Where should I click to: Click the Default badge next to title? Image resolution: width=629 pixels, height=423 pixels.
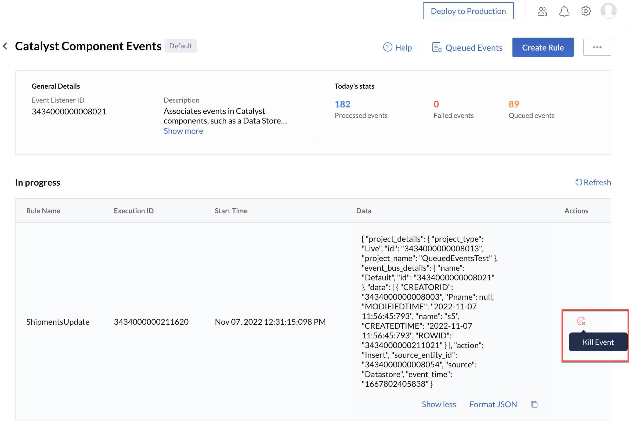pos(180,46)
